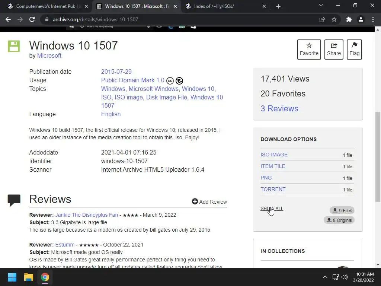The width and height of the screenshot is (381, 286).
Task: Download the ISO IMAGE option
Action: 274,155
